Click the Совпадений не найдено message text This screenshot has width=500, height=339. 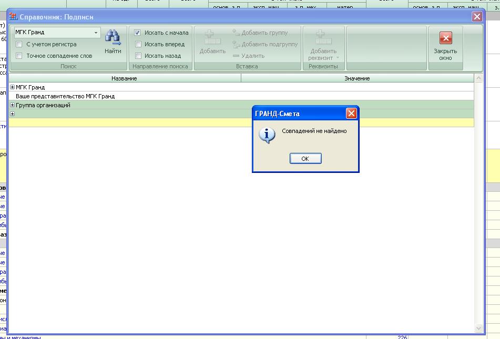(x=314, y=131)
